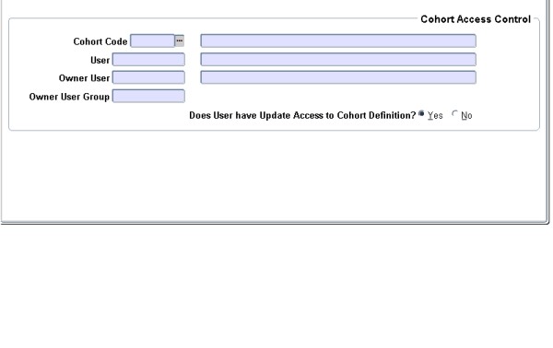553x348 pixels.
Task: Click into the User ID input field
Action: pyautogui.click(x=148, y=59)
